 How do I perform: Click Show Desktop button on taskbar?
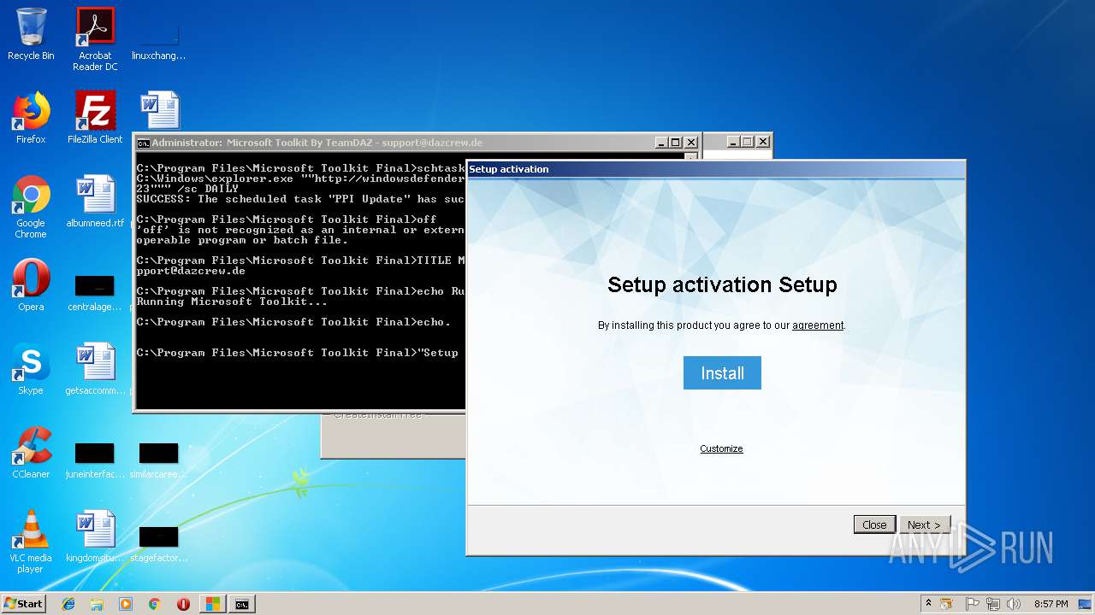[x=1085, y=604]
